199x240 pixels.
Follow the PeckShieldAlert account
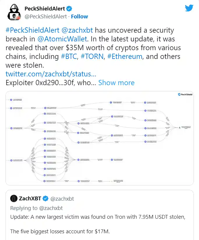pos(79,17)
